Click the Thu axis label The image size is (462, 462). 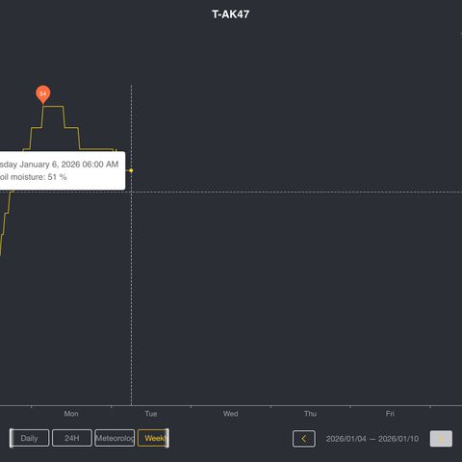pyautogui.click(x=310, y=414)
